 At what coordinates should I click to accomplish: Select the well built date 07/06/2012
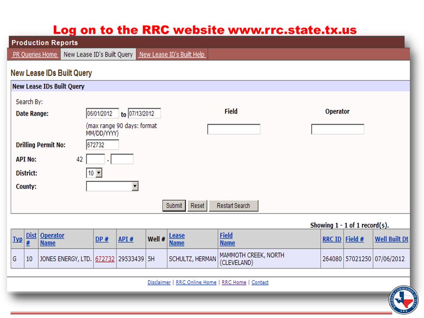tap(391, 259)
